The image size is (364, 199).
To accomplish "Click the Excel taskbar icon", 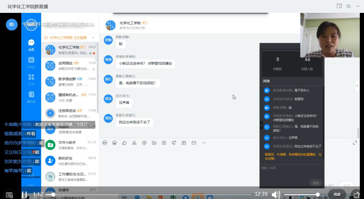I will [x=173, y=197].
